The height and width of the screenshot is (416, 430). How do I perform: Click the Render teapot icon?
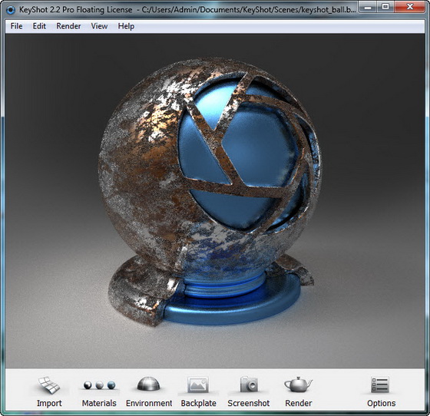pos(299,385)
